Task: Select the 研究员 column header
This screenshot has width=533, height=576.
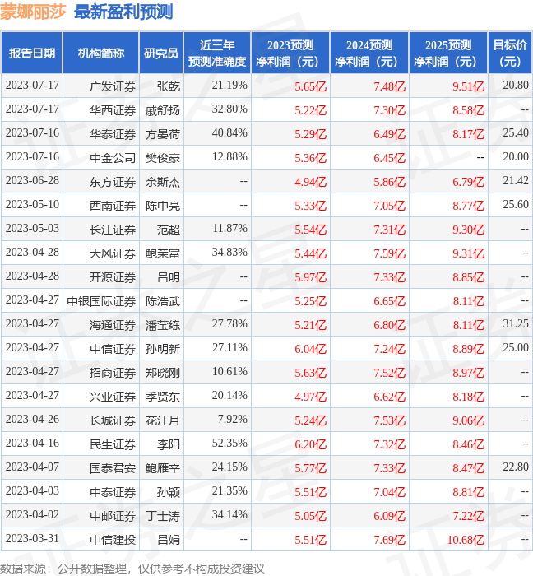Action: pos(161,53)
